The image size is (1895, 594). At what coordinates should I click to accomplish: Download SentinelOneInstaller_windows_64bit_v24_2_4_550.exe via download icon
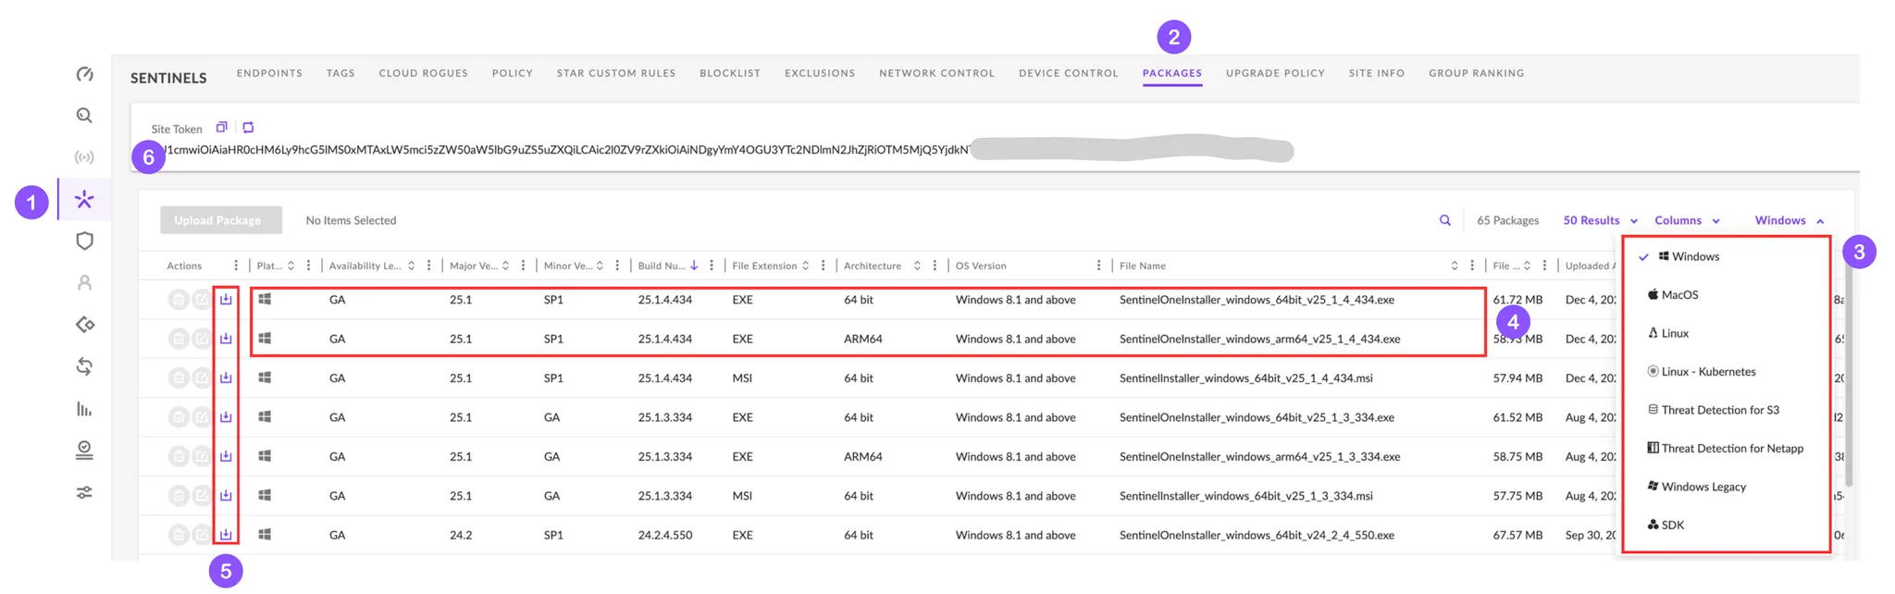pos(226,535)
